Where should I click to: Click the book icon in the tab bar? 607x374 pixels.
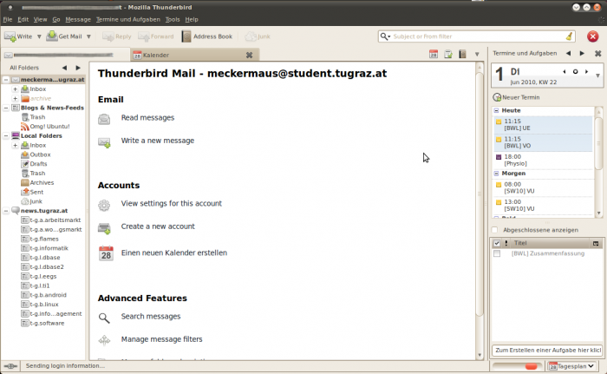pos(462,54)
